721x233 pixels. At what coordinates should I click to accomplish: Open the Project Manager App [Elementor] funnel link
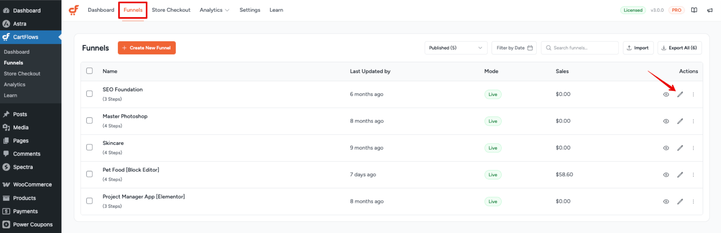[x=144, y=197]
